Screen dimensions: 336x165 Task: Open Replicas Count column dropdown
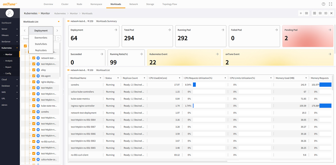(144, 78)
